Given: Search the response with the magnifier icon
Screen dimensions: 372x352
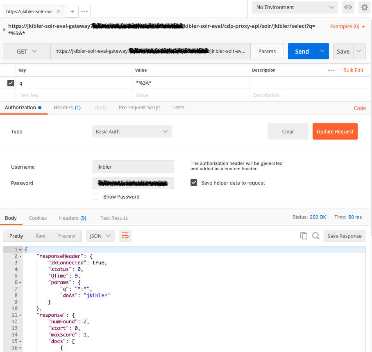Looking at the screenshot, I should click(315, 236).
